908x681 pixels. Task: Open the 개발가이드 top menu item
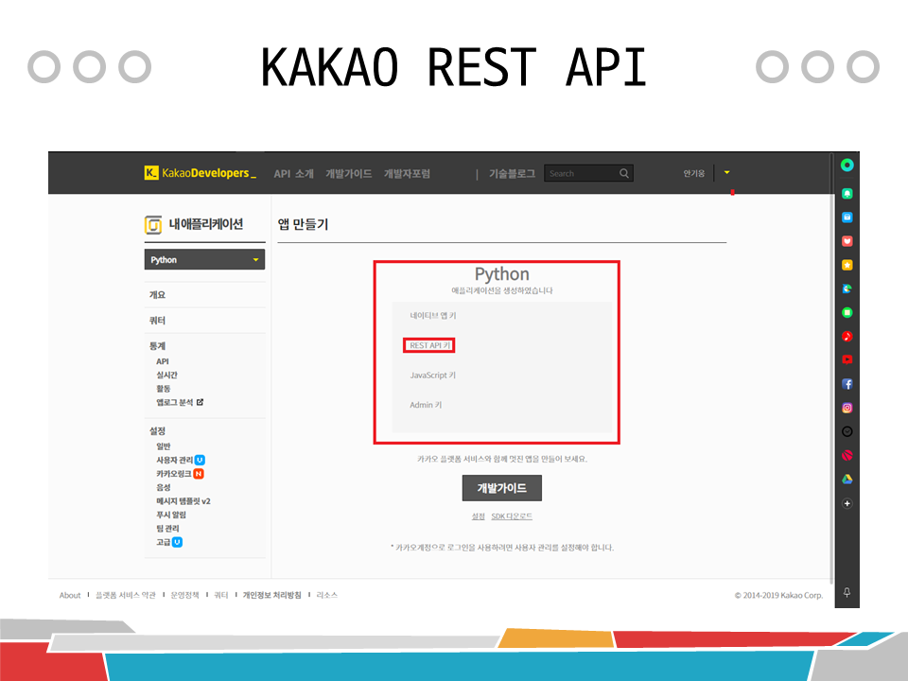[349, 174]
